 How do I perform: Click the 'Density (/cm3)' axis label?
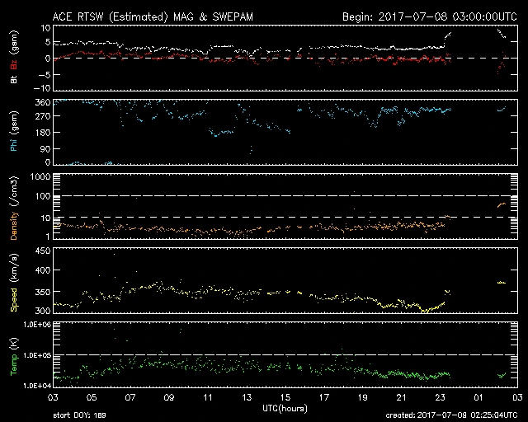tap(14, 208)
